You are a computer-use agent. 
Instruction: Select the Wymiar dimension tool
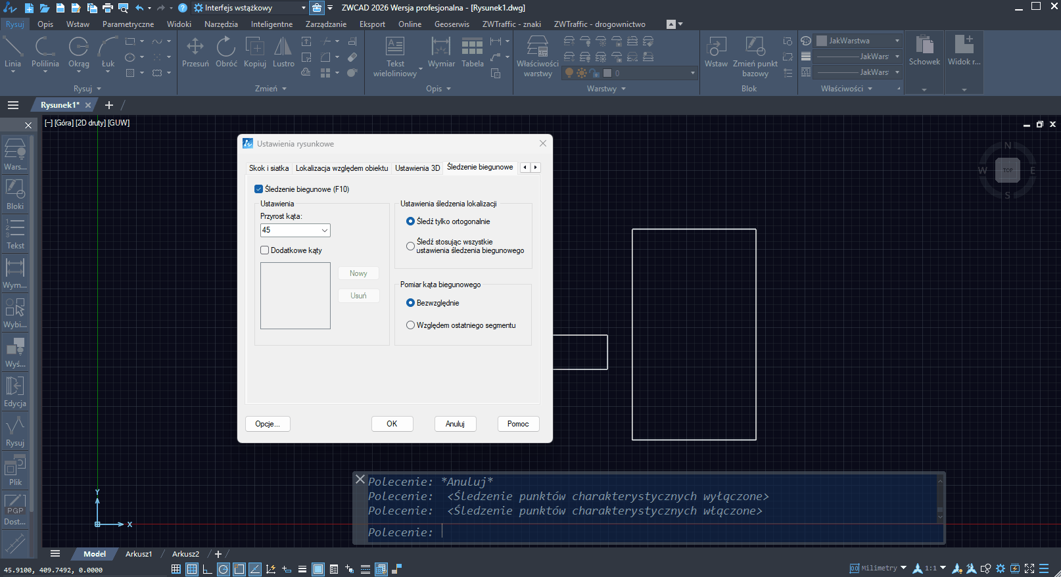click(x=441, y=51)
